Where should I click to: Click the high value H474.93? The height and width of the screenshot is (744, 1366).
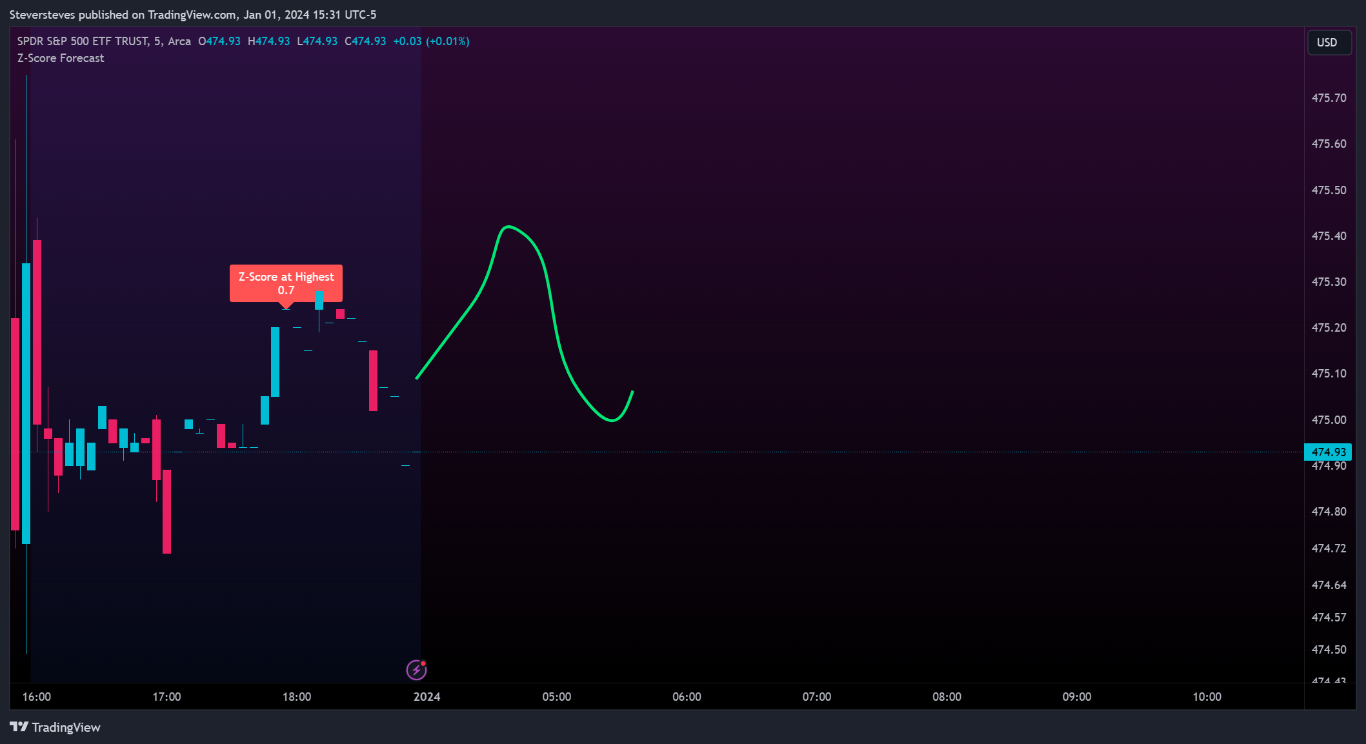tap(269, 41)
